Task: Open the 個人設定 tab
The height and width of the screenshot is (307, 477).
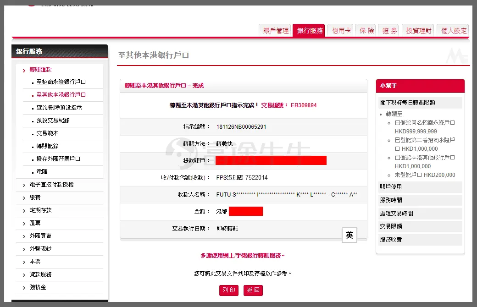Action: tap(453, 31)
